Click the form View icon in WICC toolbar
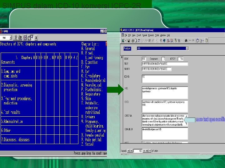 (123, 40)
